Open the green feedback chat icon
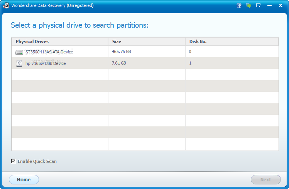Viewport: 289px width, 189px height. pyautogui.click(x=248, y=5)
